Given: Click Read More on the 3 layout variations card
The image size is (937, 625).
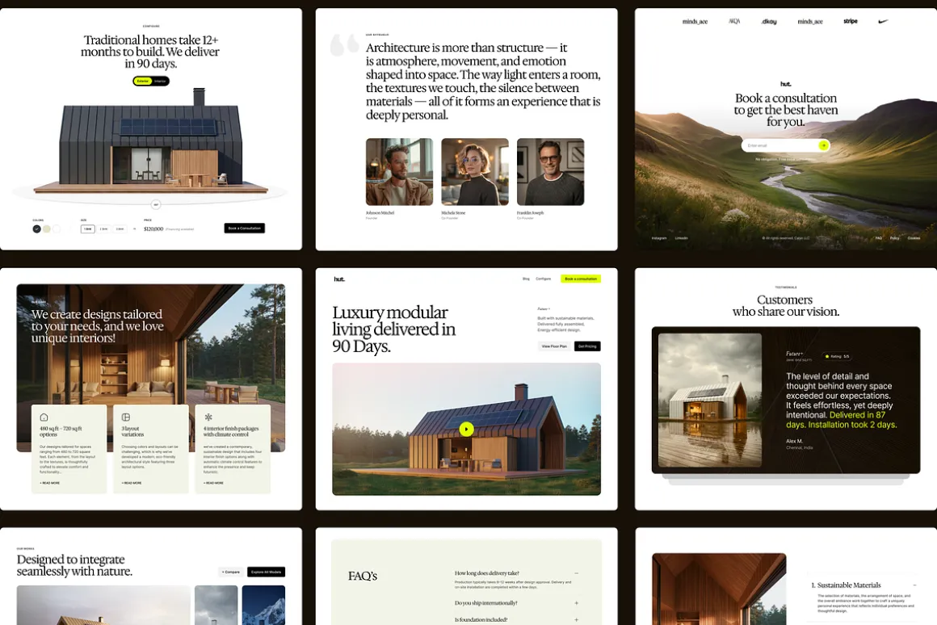Looking at the screenshot, I should [x=132, y=483].
